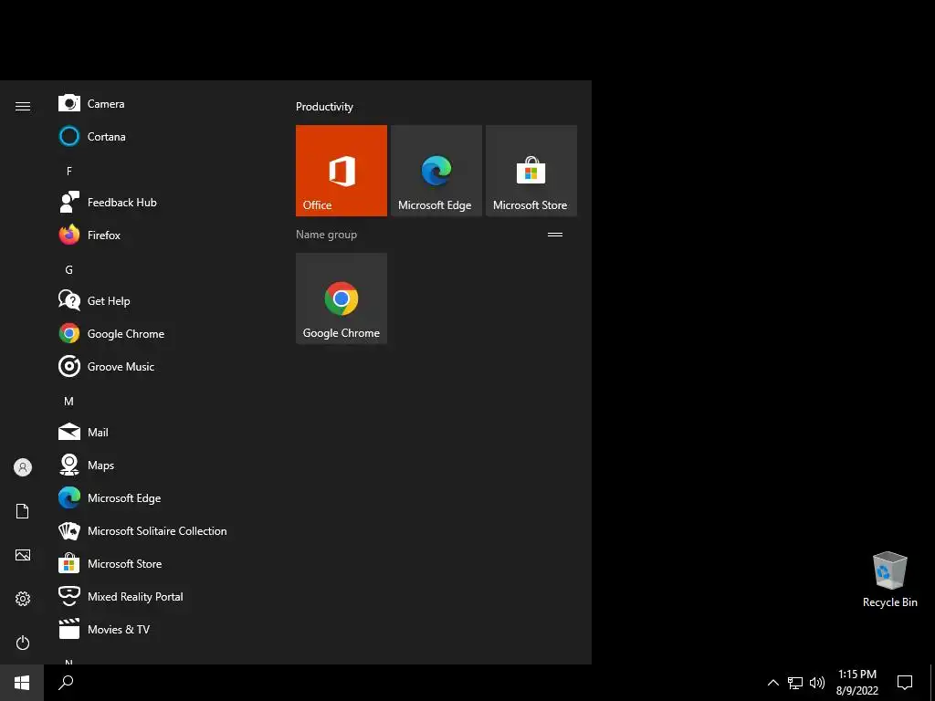This screenshot has height=701, width=935.
Task: Jump to letter M section header
Action: [69, 402]
